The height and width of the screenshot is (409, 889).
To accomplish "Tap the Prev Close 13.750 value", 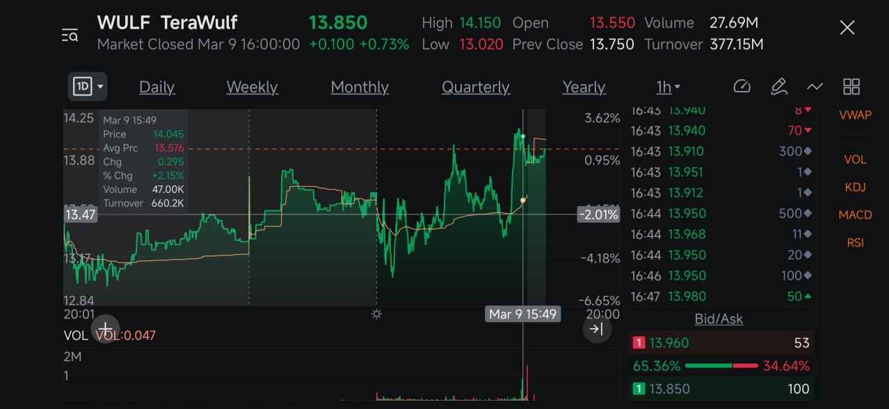I will tap(612, 44).
